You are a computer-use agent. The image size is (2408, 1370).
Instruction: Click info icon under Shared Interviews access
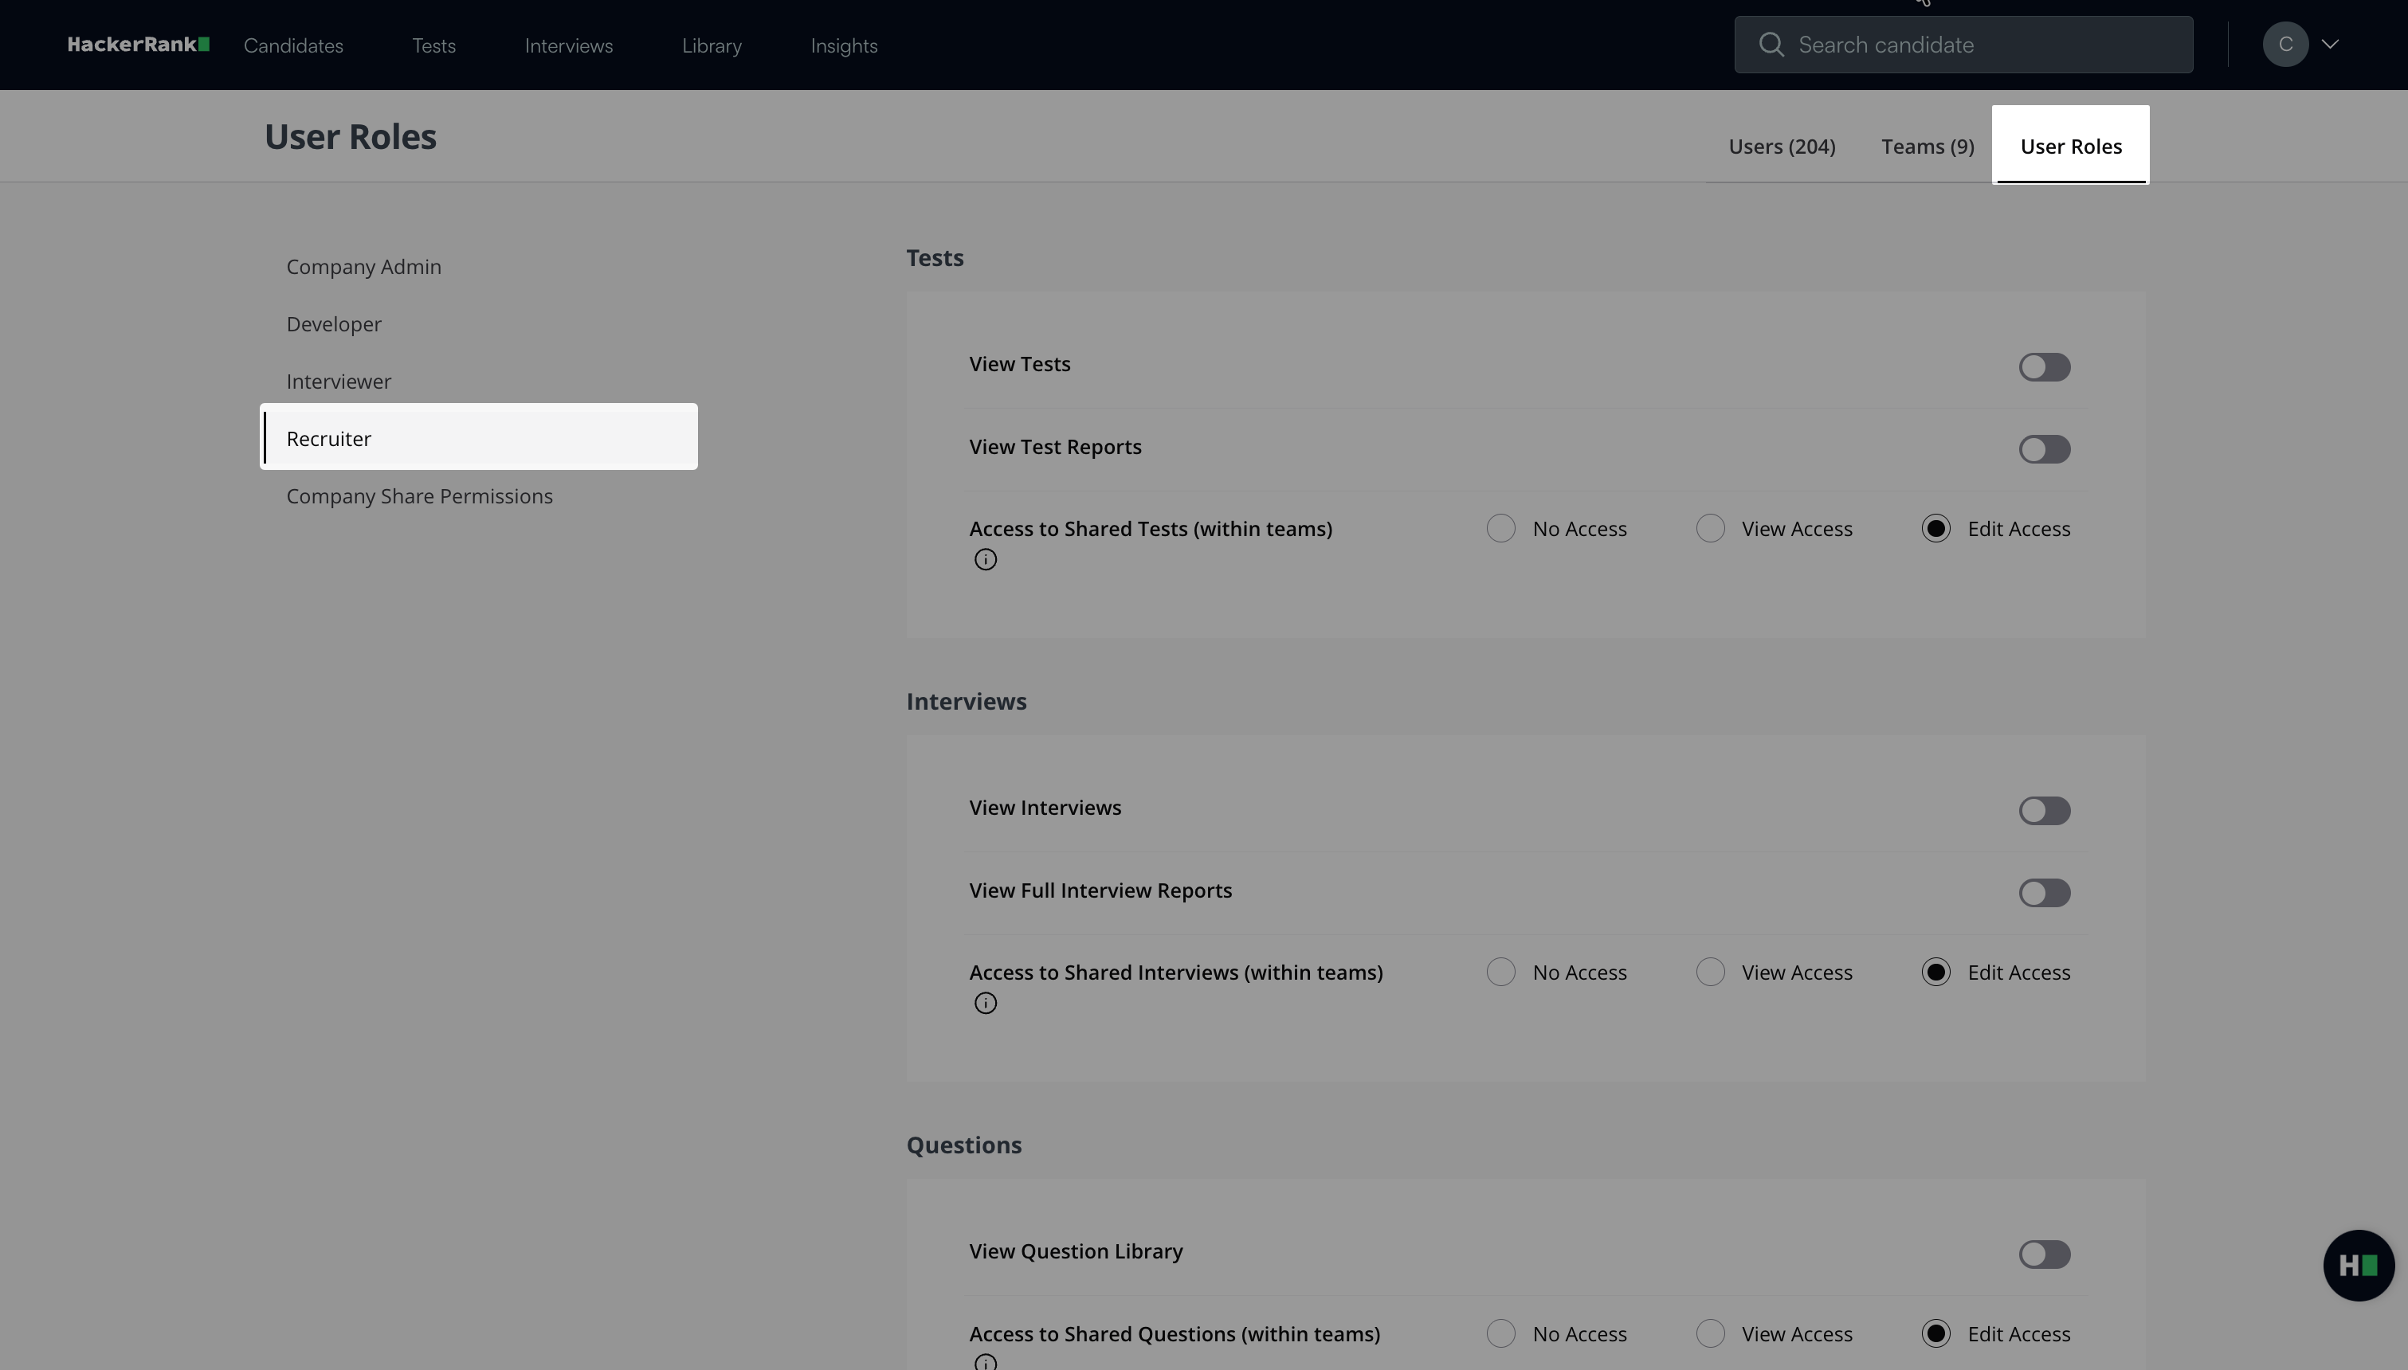pos(985,1003)
